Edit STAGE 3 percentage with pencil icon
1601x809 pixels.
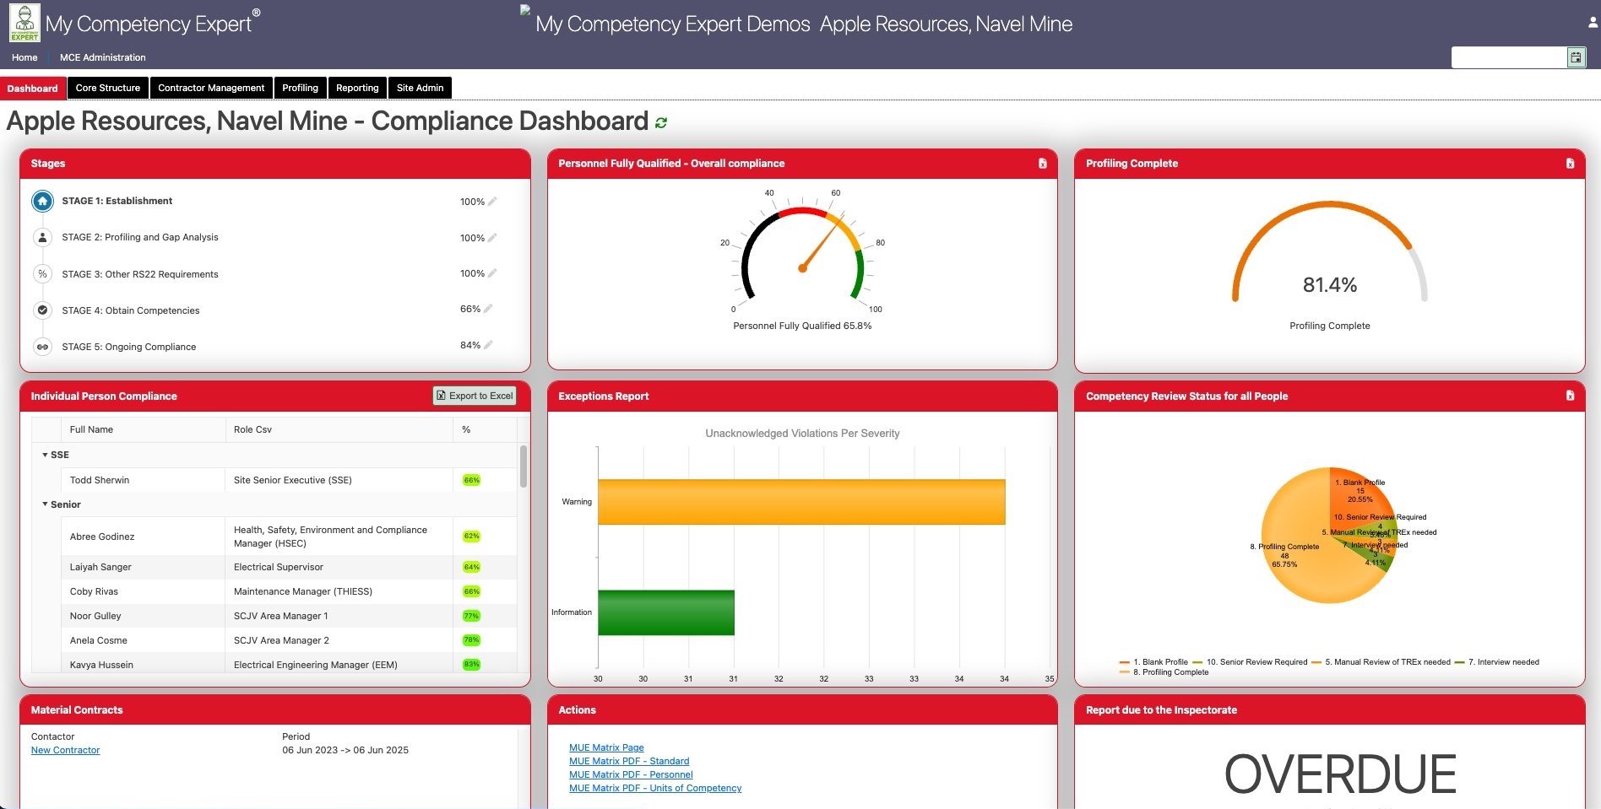click(x=492, y=273)
